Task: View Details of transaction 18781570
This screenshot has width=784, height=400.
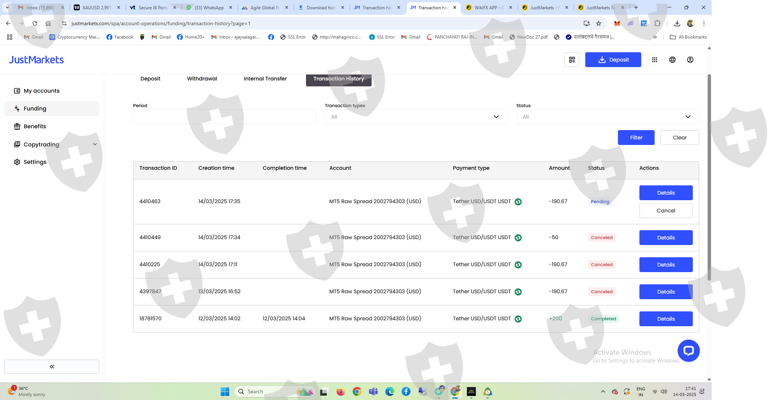Action: (666, 319)
